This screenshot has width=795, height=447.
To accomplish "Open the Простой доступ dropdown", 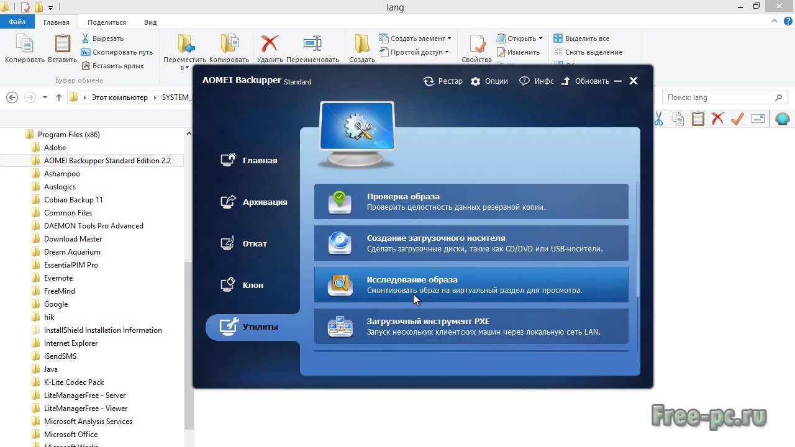I will coord(415,52).
